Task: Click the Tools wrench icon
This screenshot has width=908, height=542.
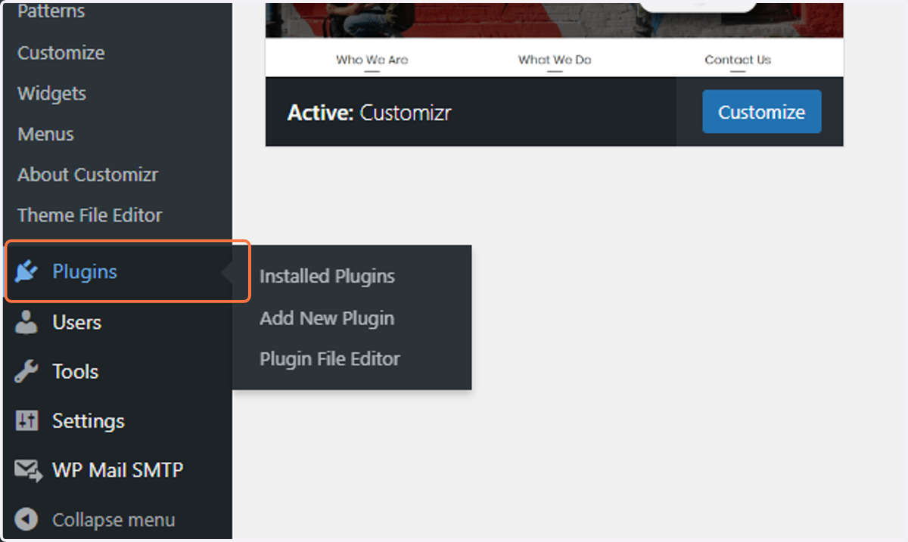Action: (x=26, y=372)
